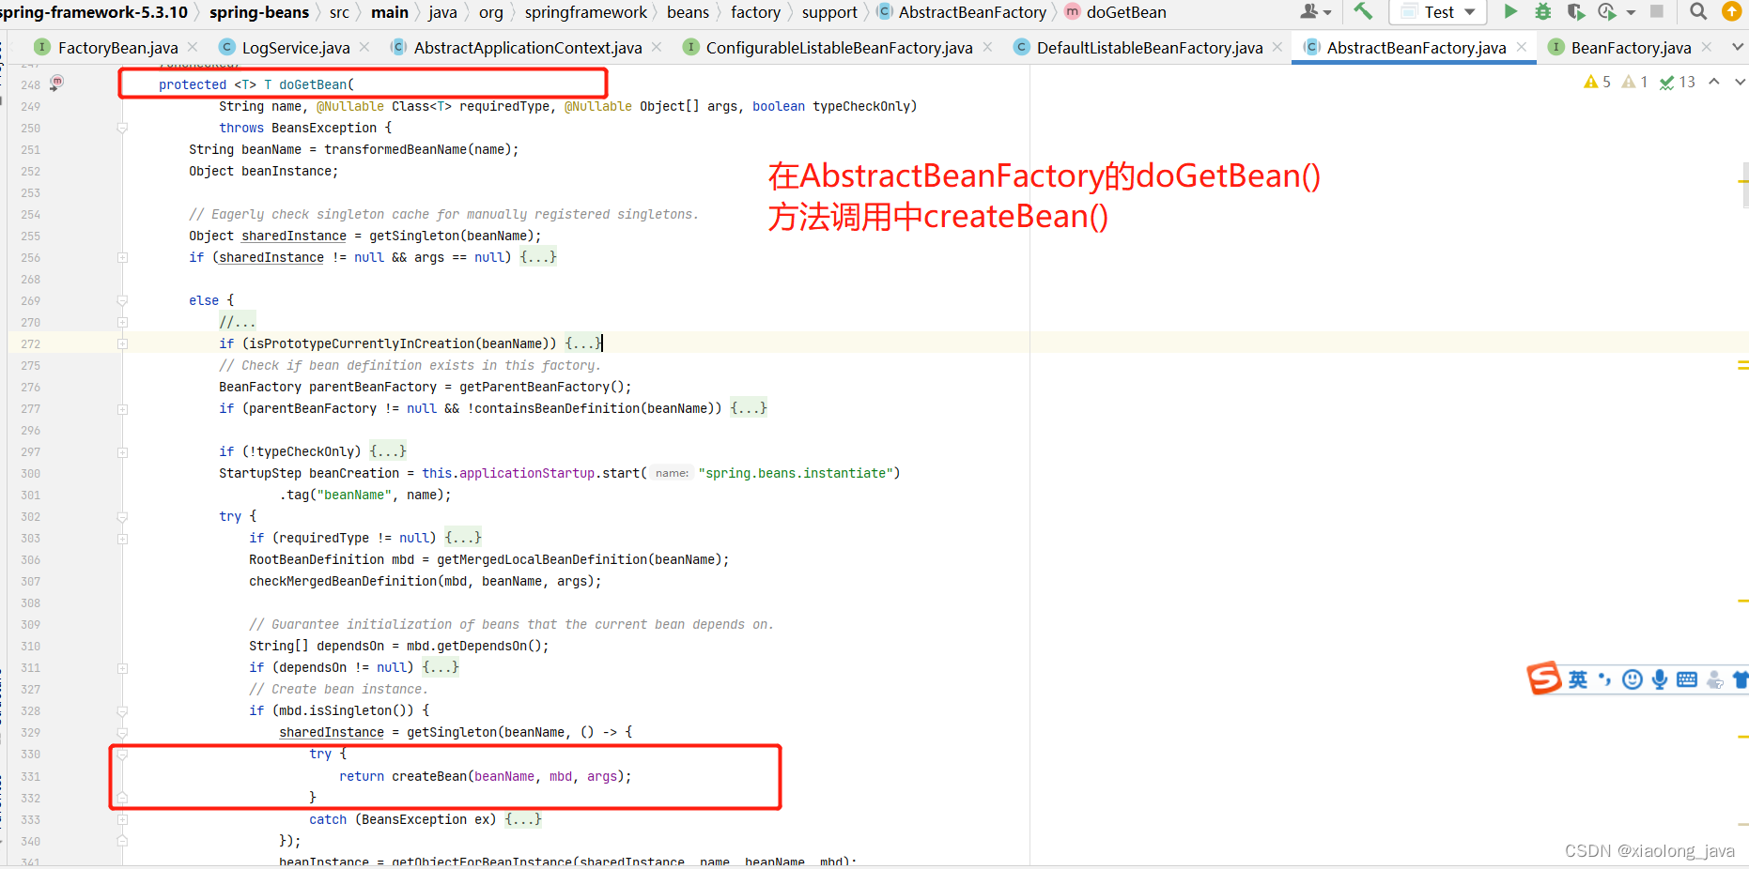Click the folded {...} after sharedInstance condition
Screen dimensions: 1749x869
(538, 257)
